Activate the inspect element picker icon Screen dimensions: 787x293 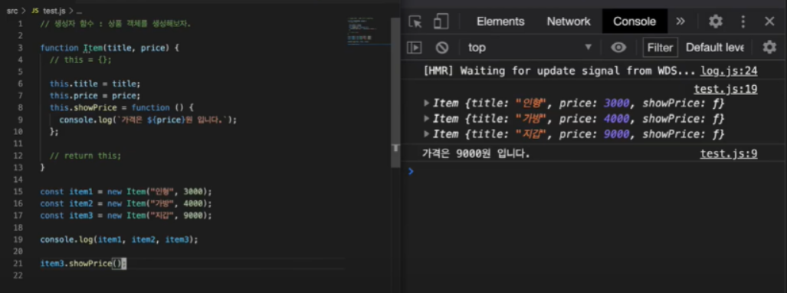coord(415,21)
